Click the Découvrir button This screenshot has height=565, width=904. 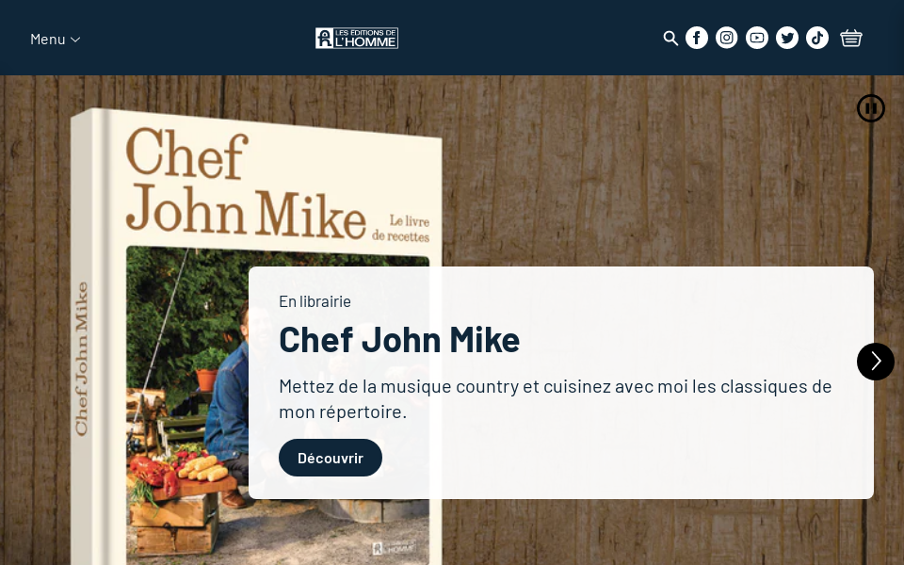tap(331, 458)
